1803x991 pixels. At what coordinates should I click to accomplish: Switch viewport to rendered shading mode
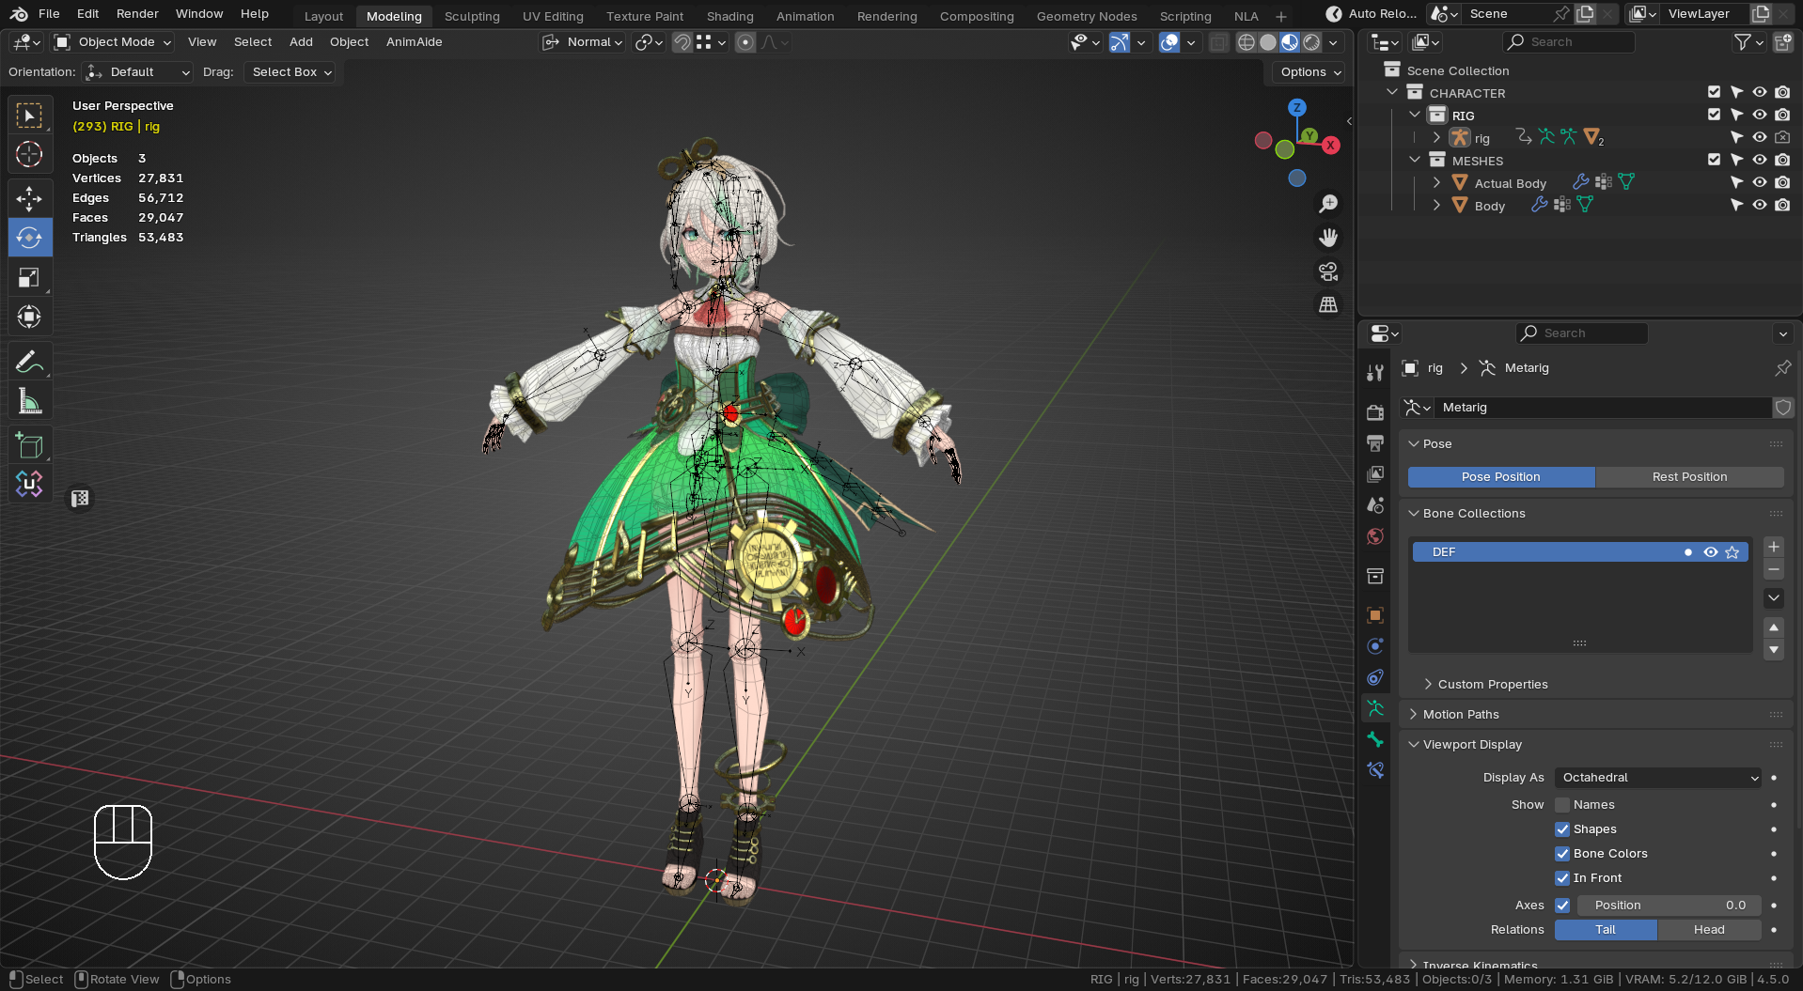[1310, 42]
